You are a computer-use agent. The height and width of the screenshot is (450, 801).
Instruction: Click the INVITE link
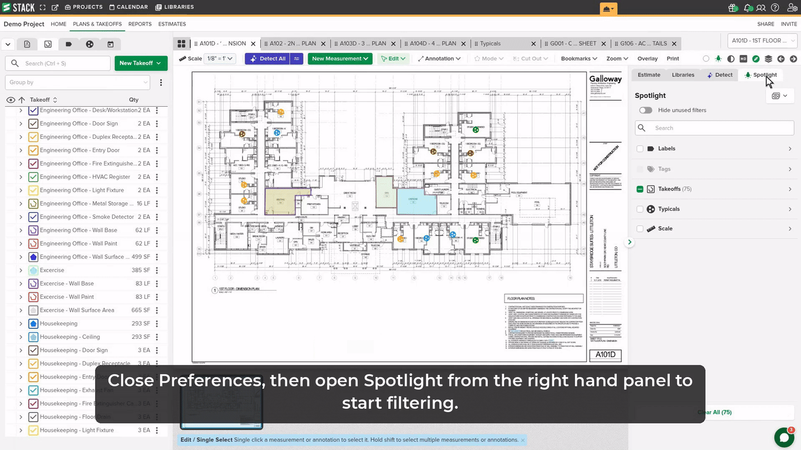tap(789, 24)
